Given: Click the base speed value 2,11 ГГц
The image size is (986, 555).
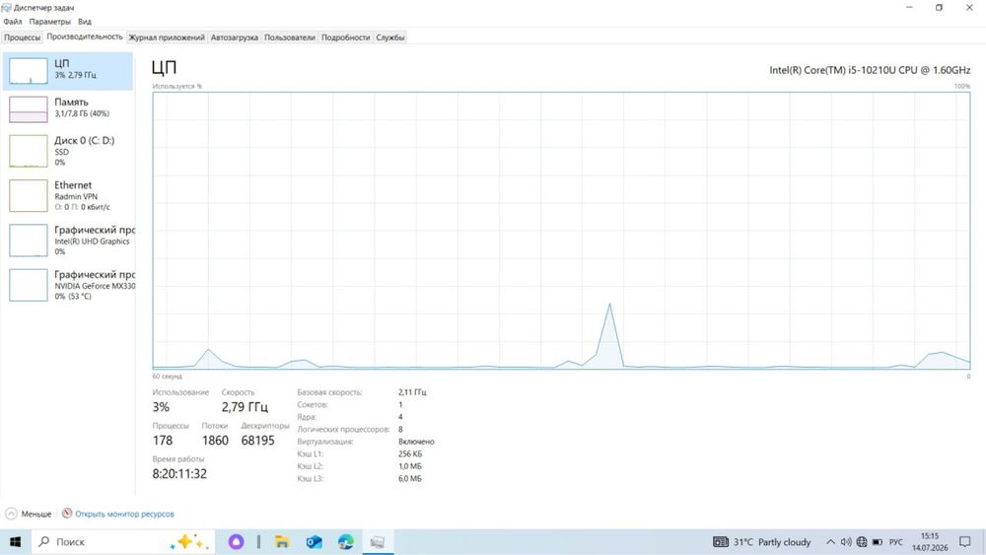Looking at the screenshot, I should click(x=412, y=392).
